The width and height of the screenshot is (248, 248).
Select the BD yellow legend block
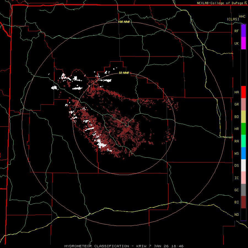(x=243, y=117)
